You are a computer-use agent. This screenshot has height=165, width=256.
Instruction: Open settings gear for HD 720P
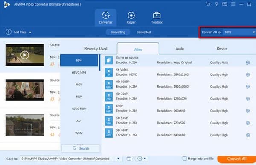(x=248, y=99)
